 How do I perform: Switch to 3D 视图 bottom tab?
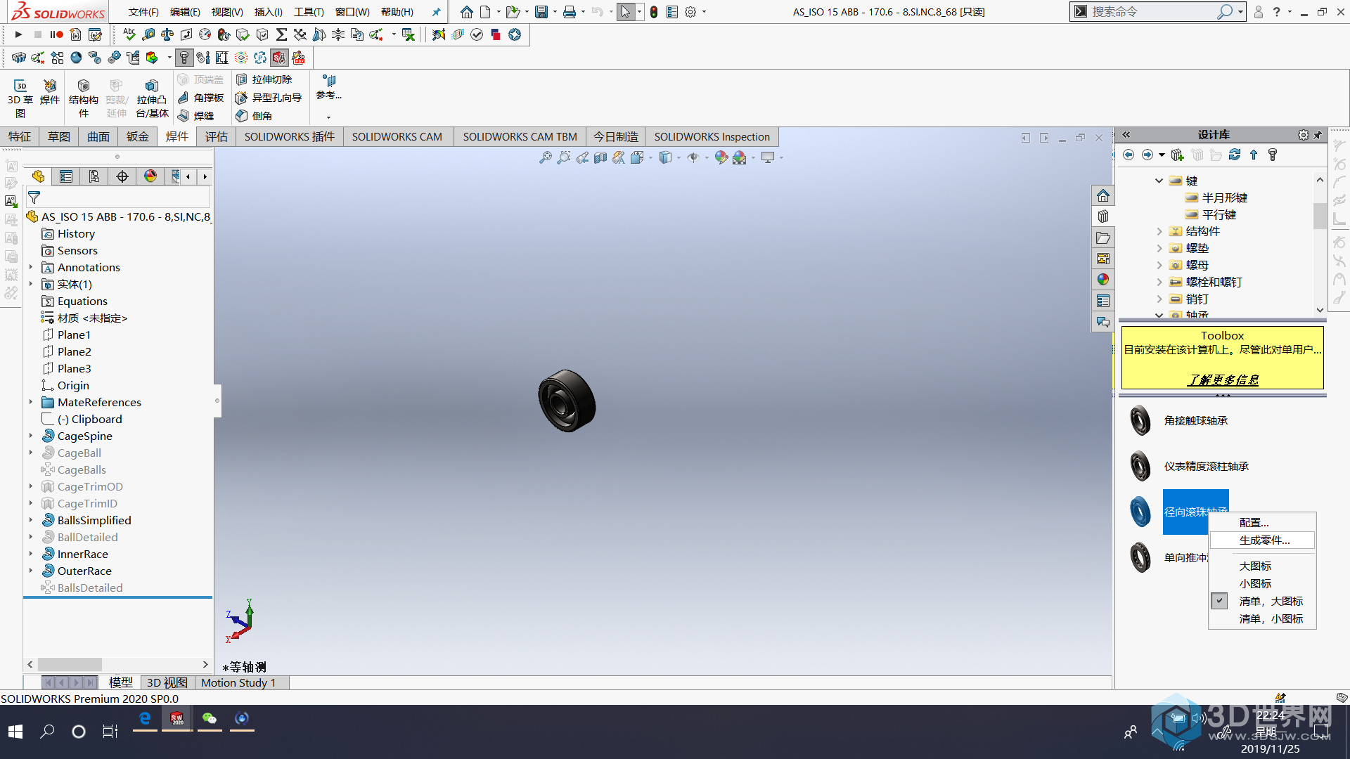click(x=167, y=682)
